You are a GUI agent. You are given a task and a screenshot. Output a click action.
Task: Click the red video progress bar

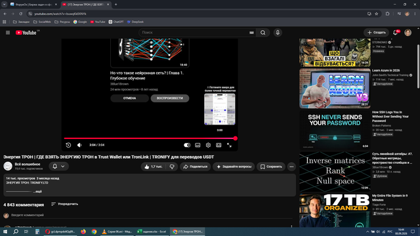150,138
